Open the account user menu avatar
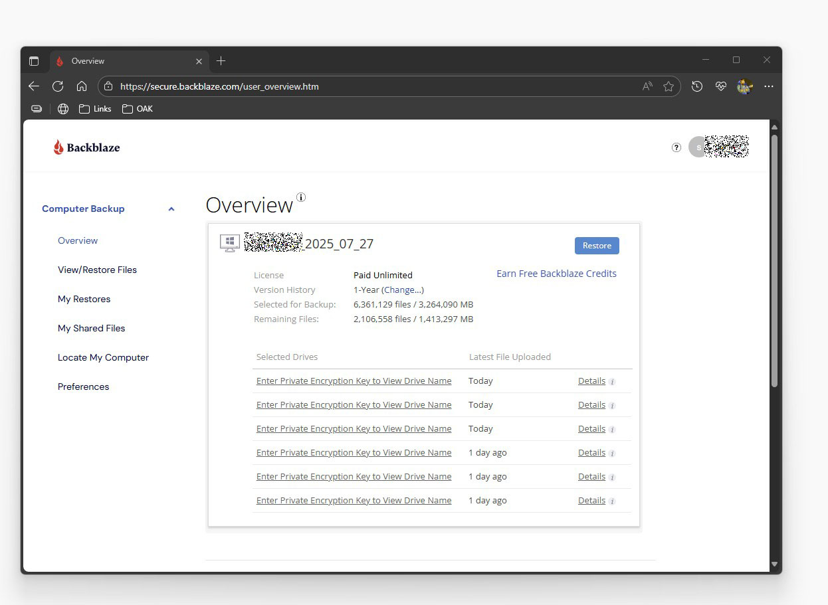The height and width of the screenshot is (605, 828). 697,147
